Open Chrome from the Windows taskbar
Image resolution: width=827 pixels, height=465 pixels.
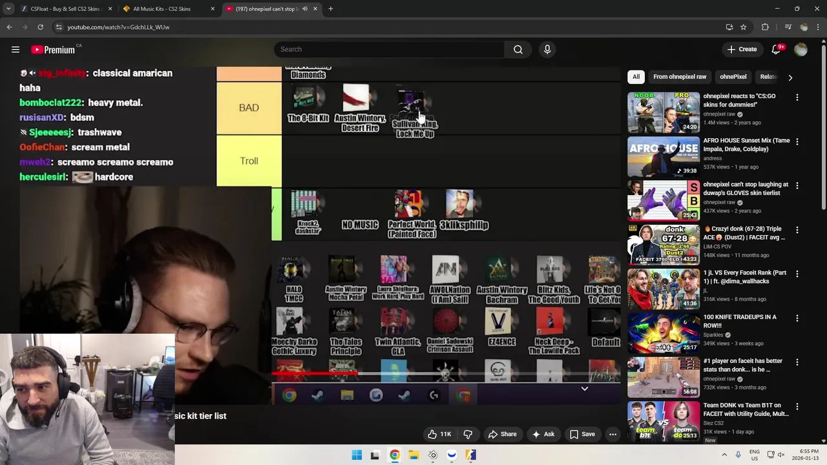click(x=394, y=455)
